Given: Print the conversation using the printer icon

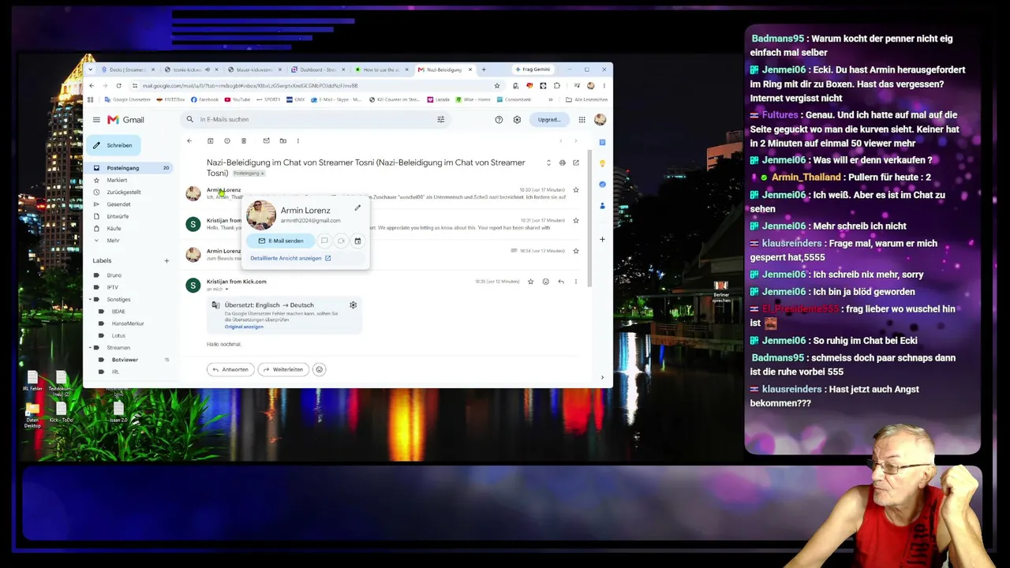Looking at the screenshot, I should pyautogui.click(x=562, y=163).
